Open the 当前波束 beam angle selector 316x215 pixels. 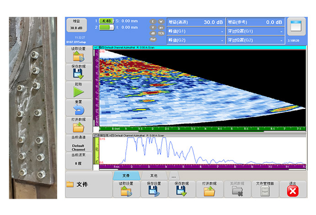coord(79,163)
